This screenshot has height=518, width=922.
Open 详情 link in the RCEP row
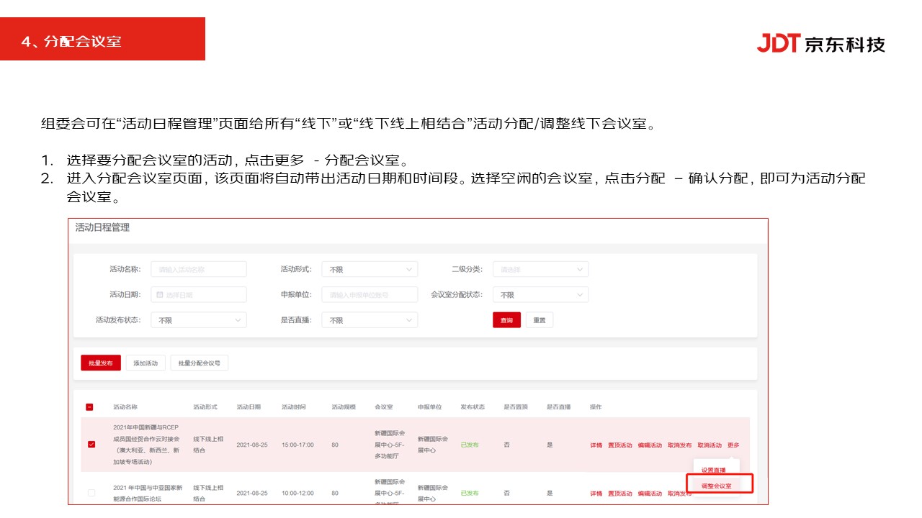pyautogui.click(x=596, y=445)
